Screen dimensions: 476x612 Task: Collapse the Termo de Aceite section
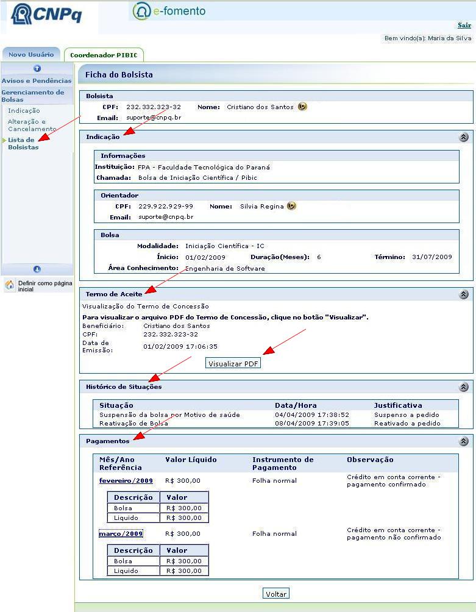(464, 294)
